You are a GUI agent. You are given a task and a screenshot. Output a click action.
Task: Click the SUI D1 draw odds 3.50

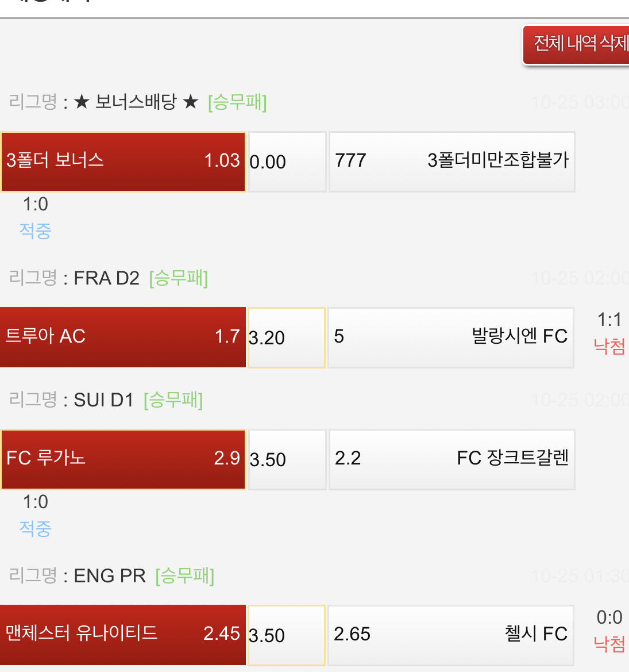click(x=287, y=459)
